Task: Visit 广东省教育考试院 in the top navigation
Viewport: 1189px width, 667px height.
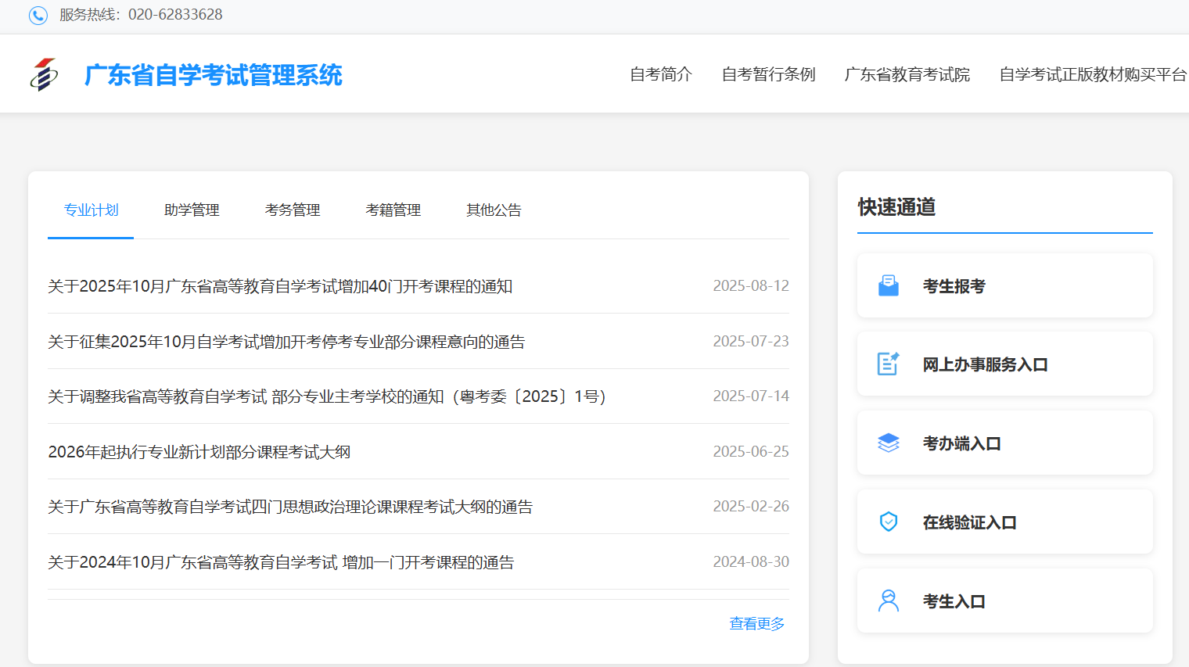Action: point(907,74)
